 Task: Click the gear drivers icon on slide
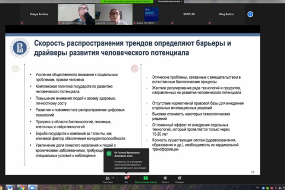tap(15, 68)
